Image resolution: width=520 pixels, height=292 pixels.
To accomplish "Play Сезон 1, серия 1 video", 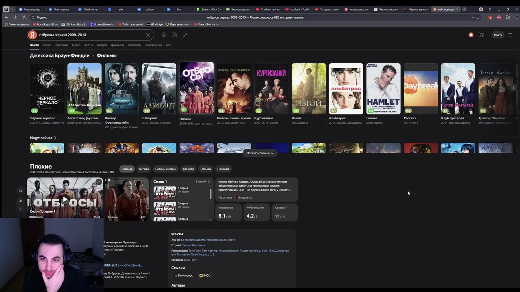I will click(65, 198).
